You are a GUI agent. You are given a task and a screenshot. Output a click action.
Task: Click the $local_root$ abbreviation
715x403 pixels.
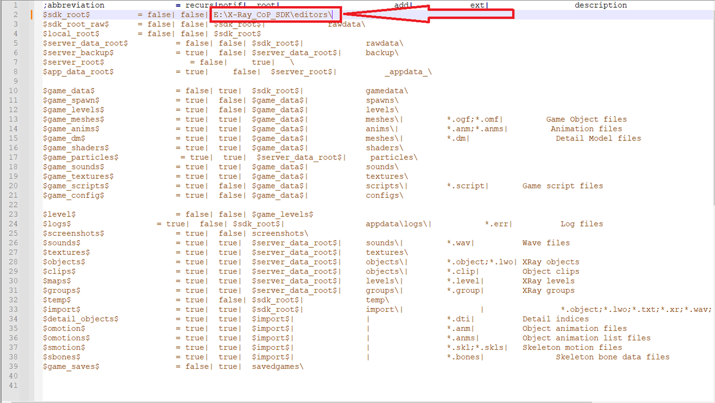[71, 34]
